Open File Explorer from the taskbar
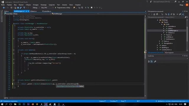Image resolution: width=189 pixels, height=106 pixels. (x=15, y=104)
